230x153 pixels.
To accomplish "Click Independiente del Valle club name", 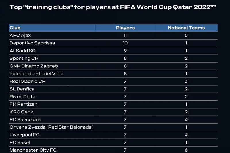I will tap(37, 73).
